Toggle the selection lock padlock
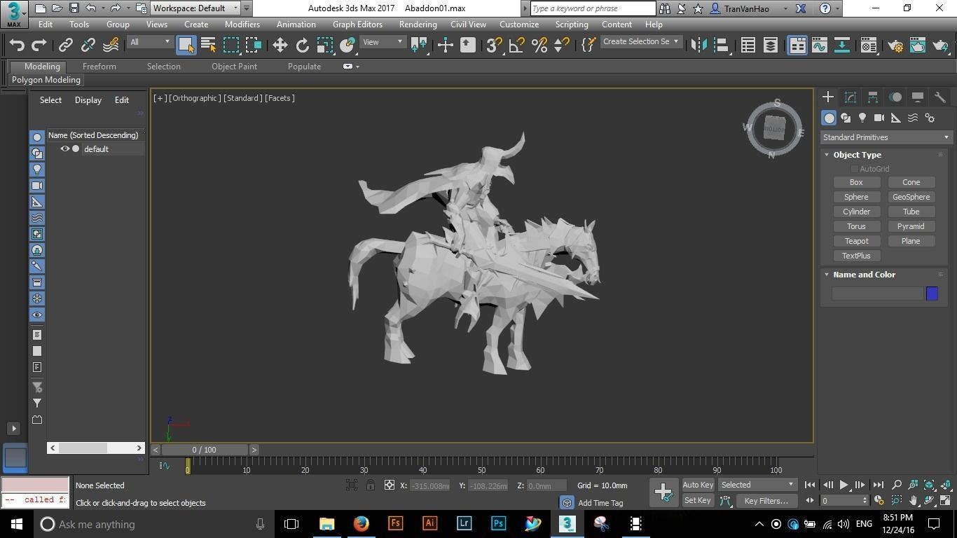 coord(370,485)
